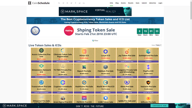Close the bottom Mark.Space ad

pos(189,104)
